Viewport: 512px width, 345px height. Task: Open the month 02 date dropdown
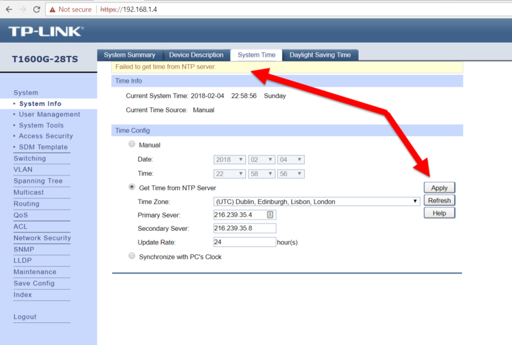point(261,159)
